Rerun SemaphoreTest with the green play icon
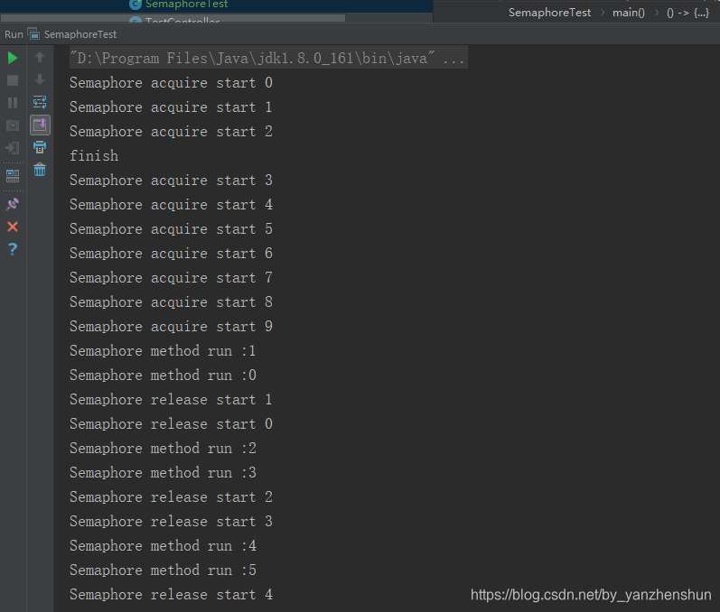720x612 pixels. point(13,59)
